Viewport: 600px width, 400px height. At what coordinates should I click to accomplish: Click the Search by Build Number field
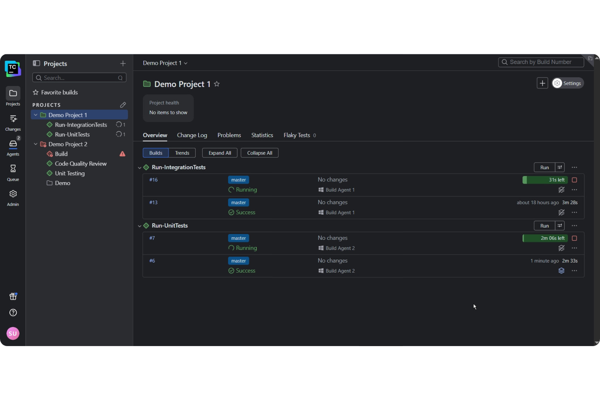tap(541, 62)
